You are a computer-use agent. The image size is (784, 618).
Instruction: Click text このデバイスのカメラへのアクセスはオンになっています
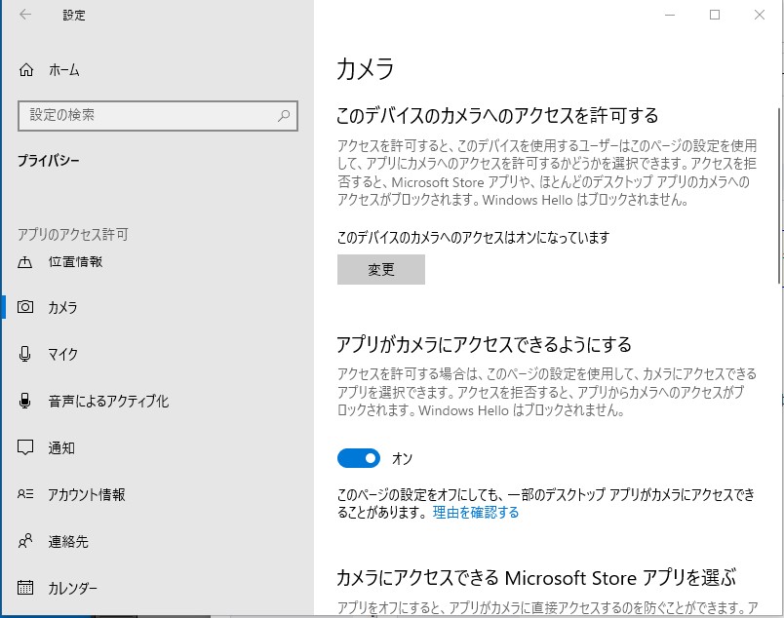(473, 237)
